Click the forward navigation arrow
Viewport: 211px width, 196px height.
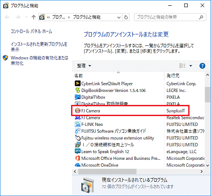pos(18,17)
